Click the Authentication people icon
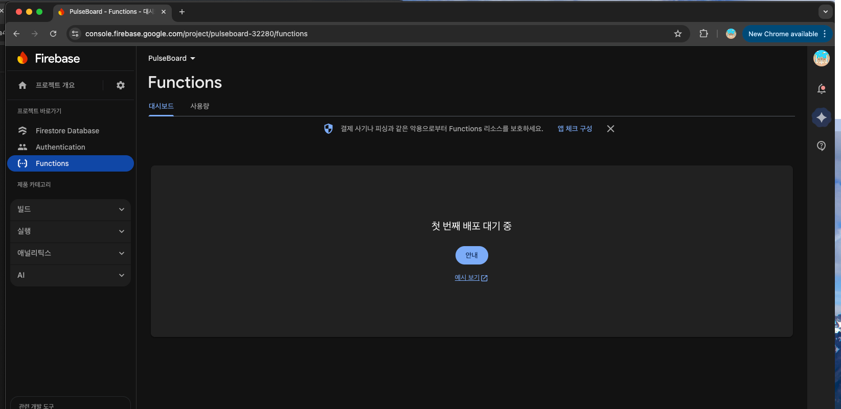This screenshot has height=409, width=841. point(22,147)
